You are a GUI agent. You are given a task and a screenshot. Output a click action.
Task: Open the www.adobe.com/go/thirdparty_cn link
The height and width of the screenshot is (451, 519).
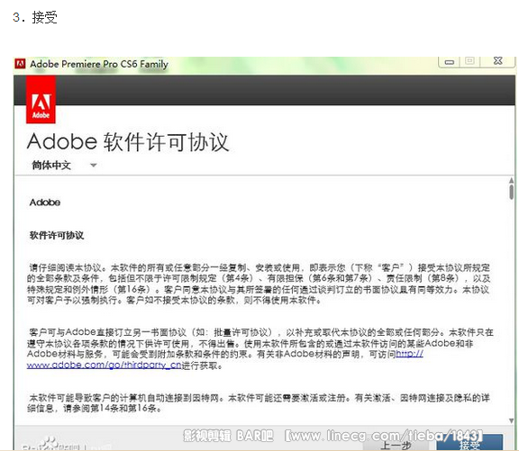[x=104, y=365]
